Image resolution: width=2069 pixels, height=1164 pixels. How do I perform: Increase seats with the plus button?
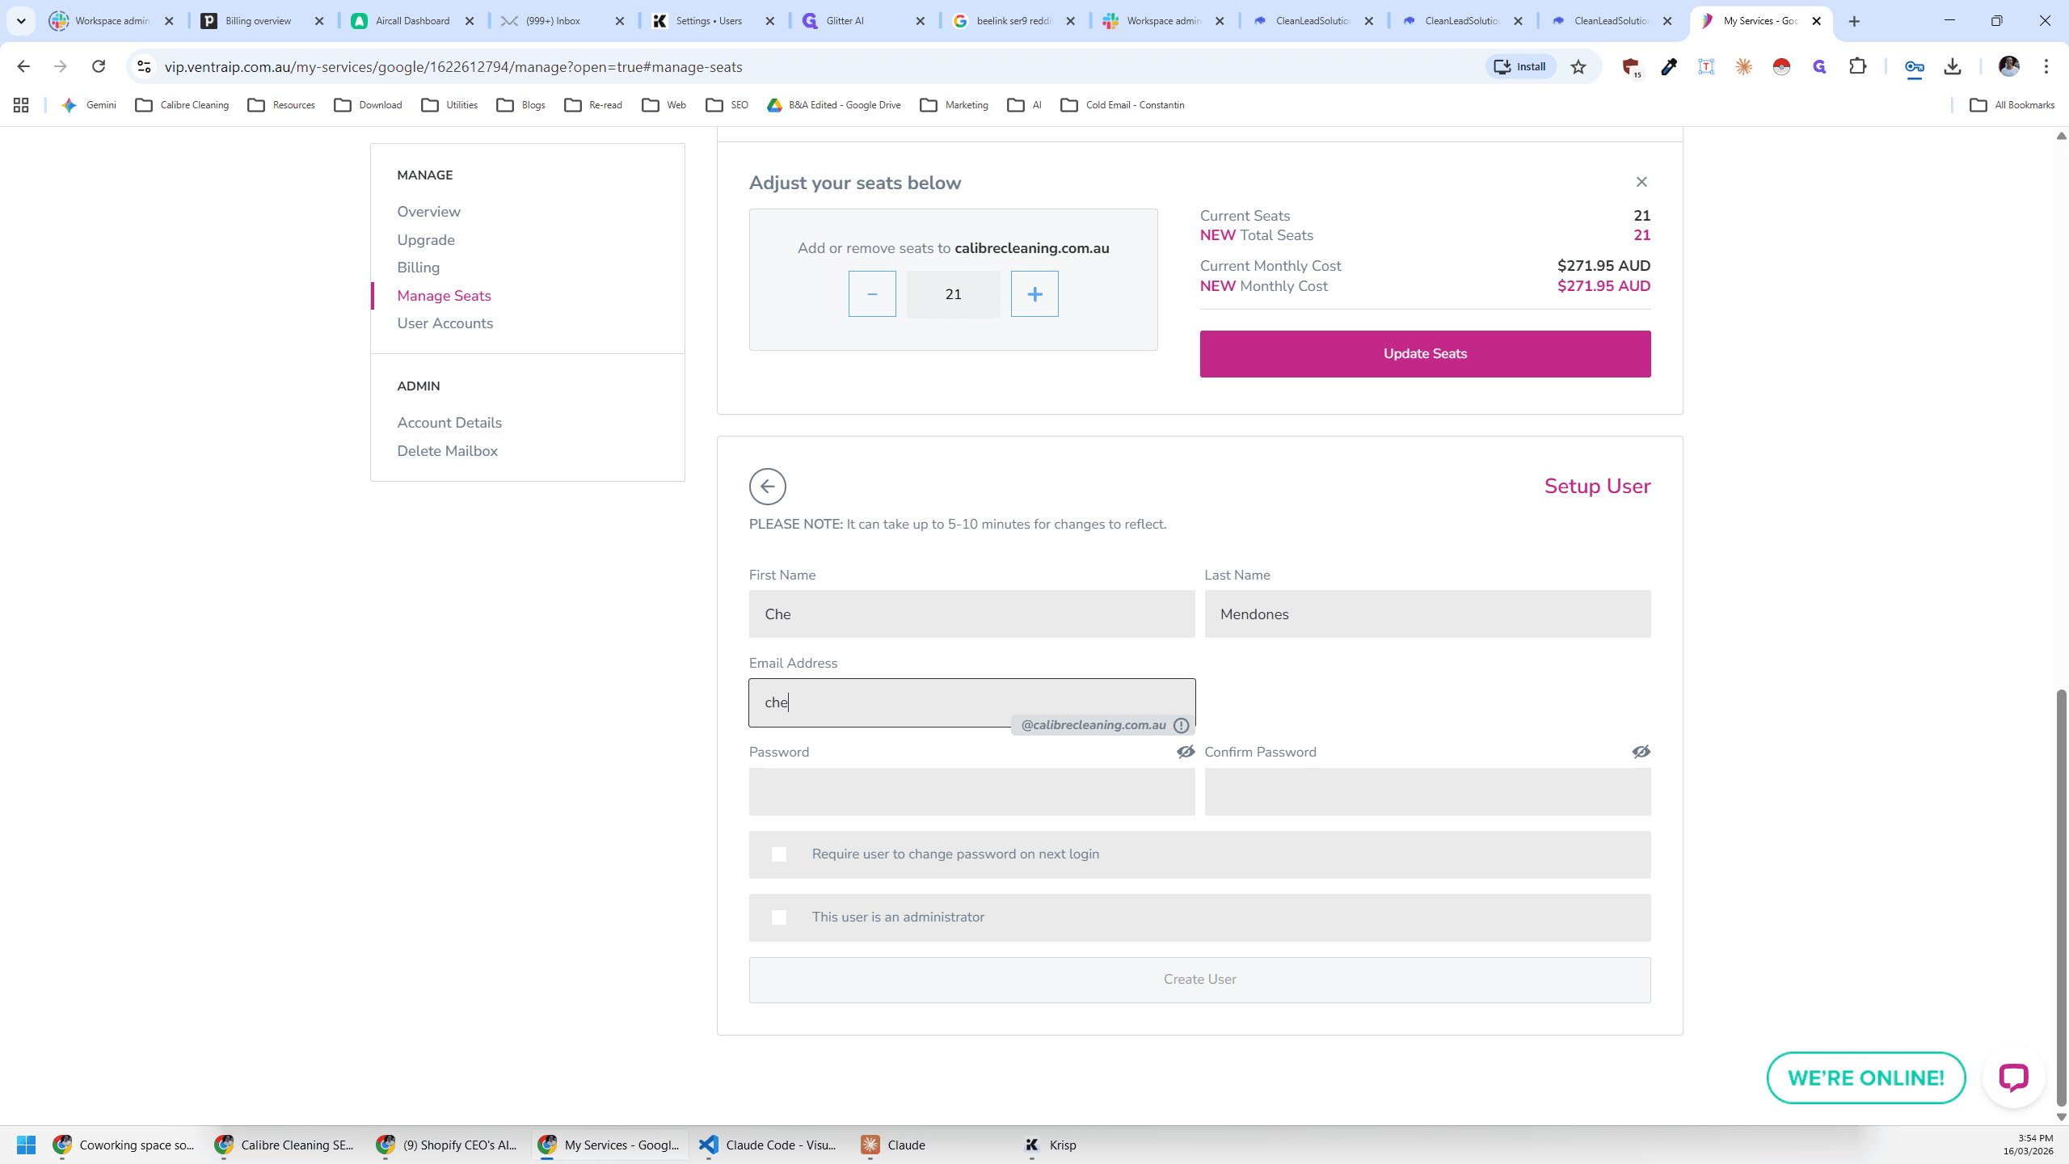coord(1034,294)
